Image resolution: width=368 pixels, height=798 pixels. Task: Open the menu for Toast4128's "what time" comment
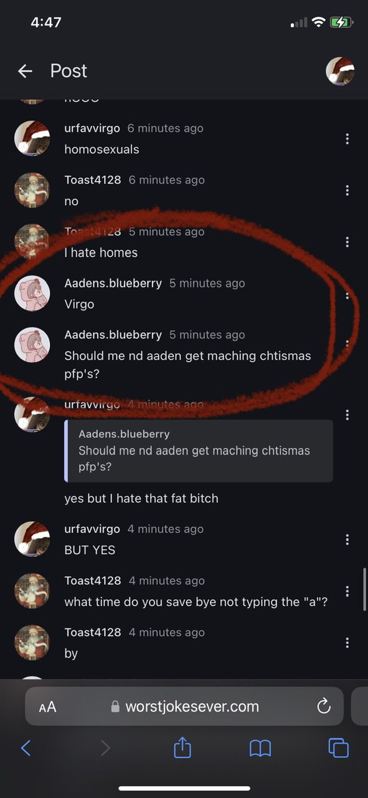pyautogui.click(x=347, y=591)
